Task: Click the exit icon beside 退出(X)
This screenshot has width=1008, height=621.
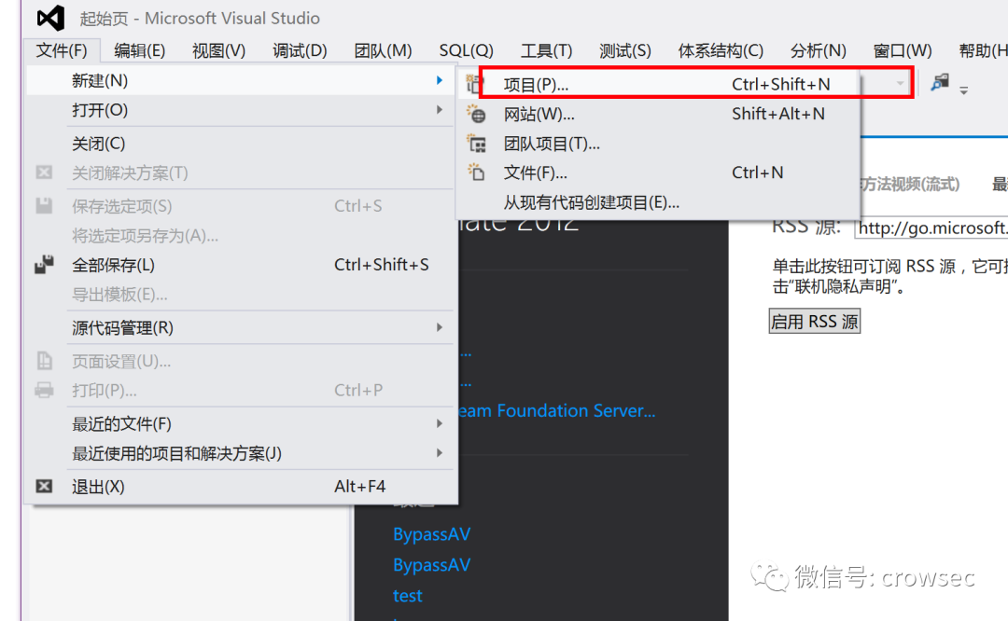Action: coord(44,487)
